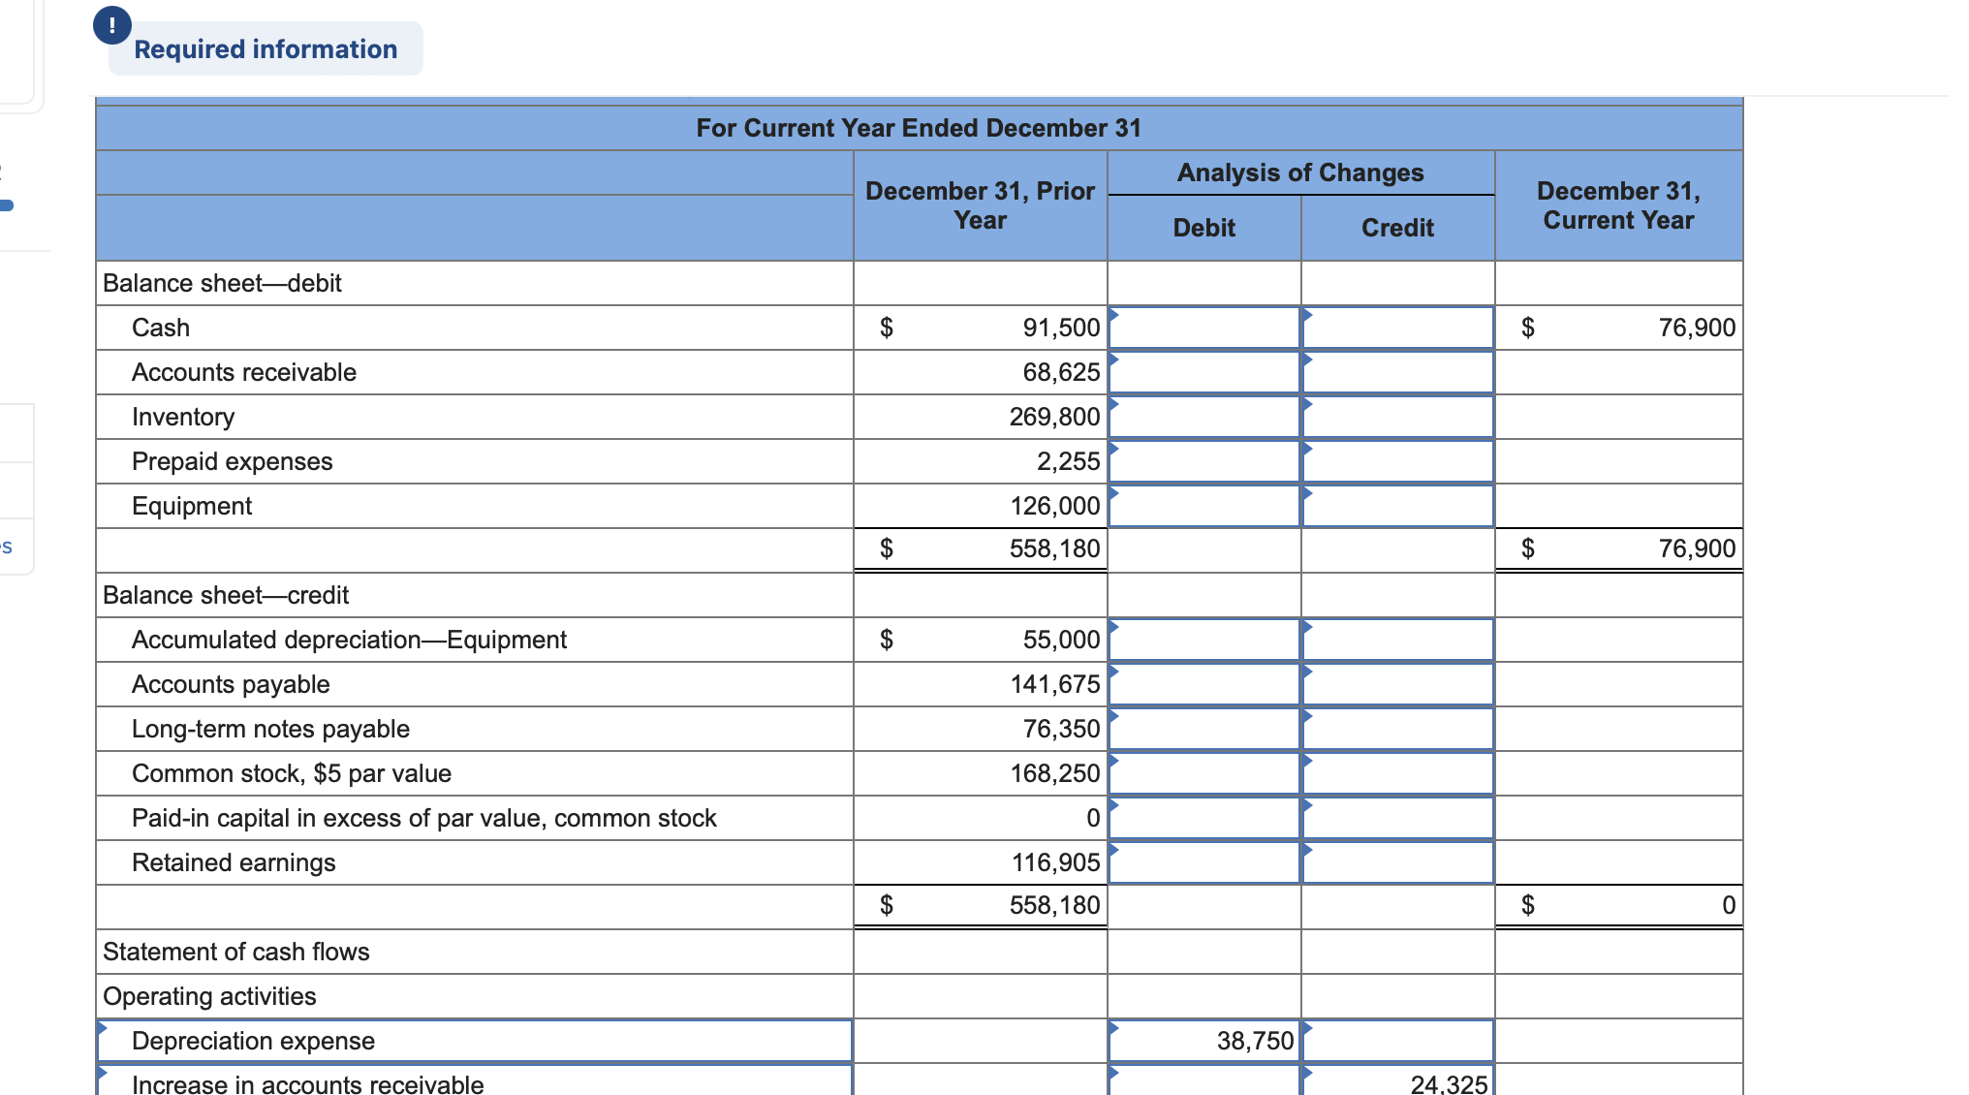Click Depreciation expense debit cell 38,750
1969x1095 pixels.
click(1203, 1041)
